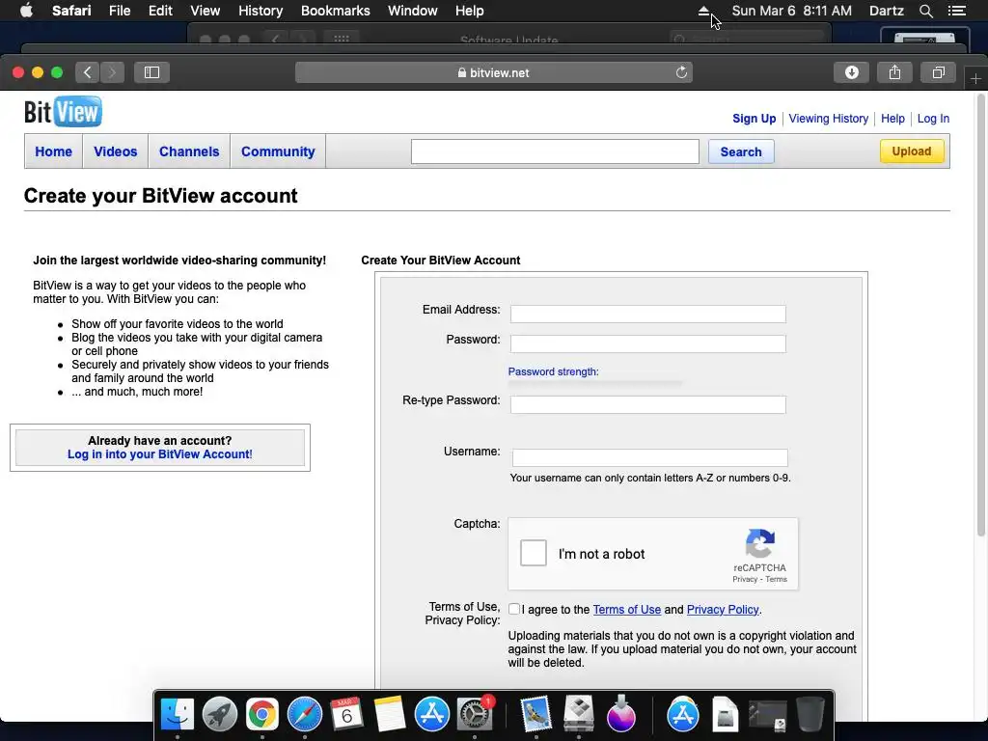The image size is (988, 741).
Task: Open the Help menu in menu bar
Action: 470,11
